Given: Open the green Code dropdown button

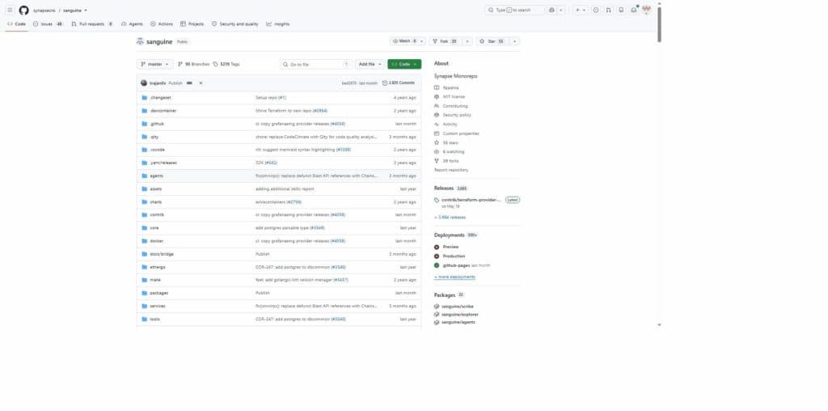Looking at the screenshot, I should coord(404,64).
